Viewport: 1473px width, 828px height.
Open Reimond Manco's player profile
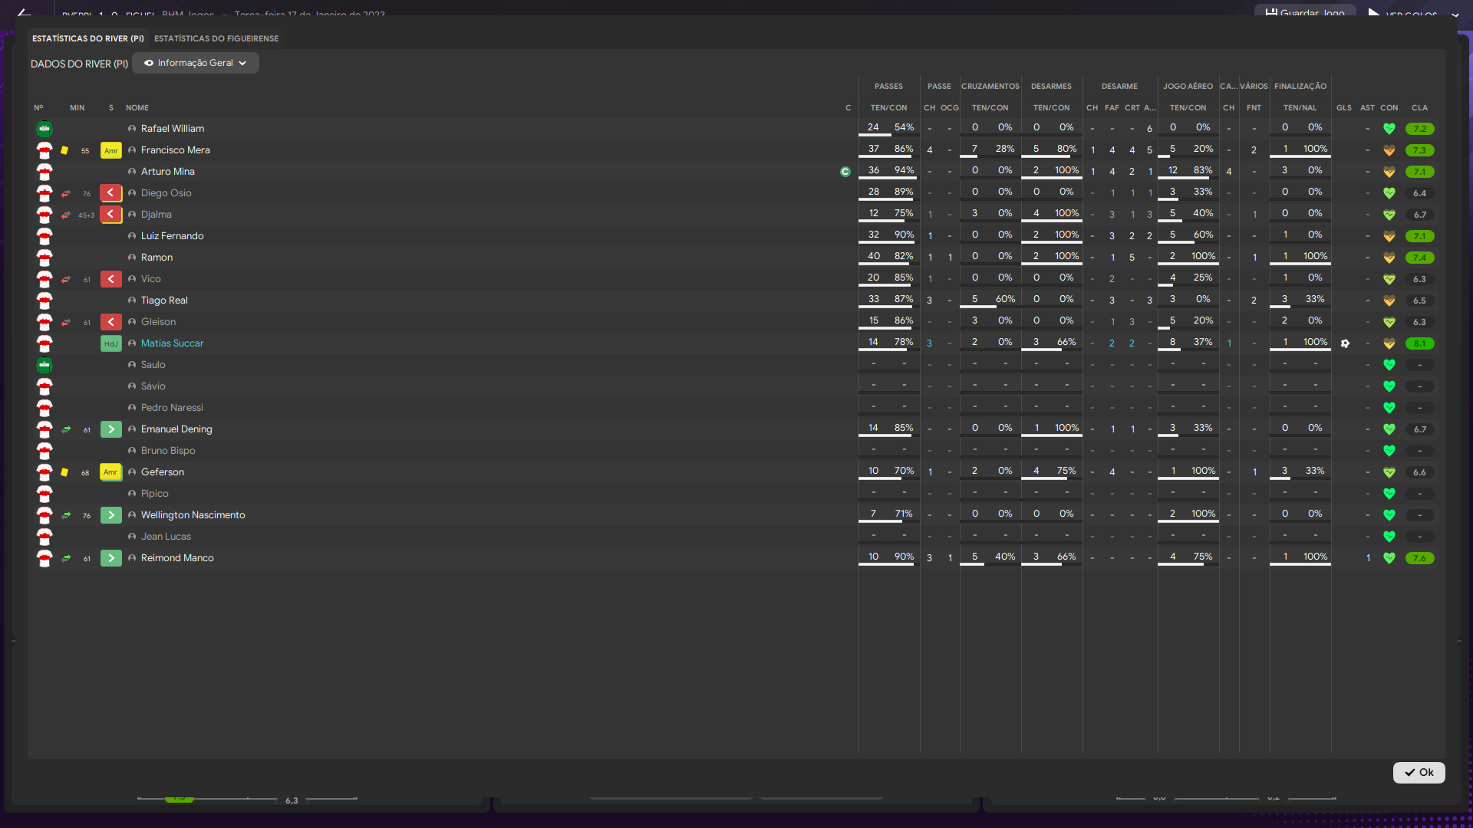177,558
